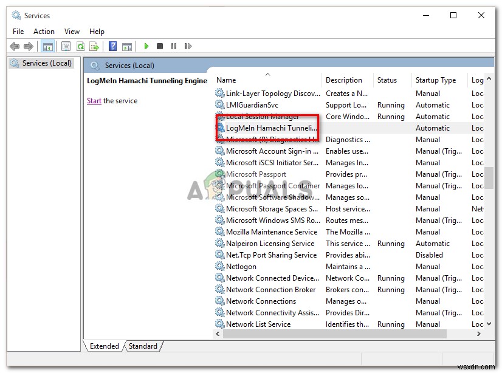Click the gear icon beside Network List Service
This screenshot has width=502, height=373.
[x=219, y=324]
